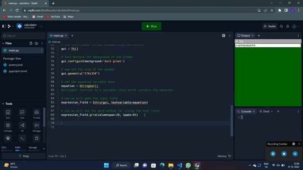This screenshot has width=303, height=170.
Task: Open the Debugger tool
Action: 36,127
